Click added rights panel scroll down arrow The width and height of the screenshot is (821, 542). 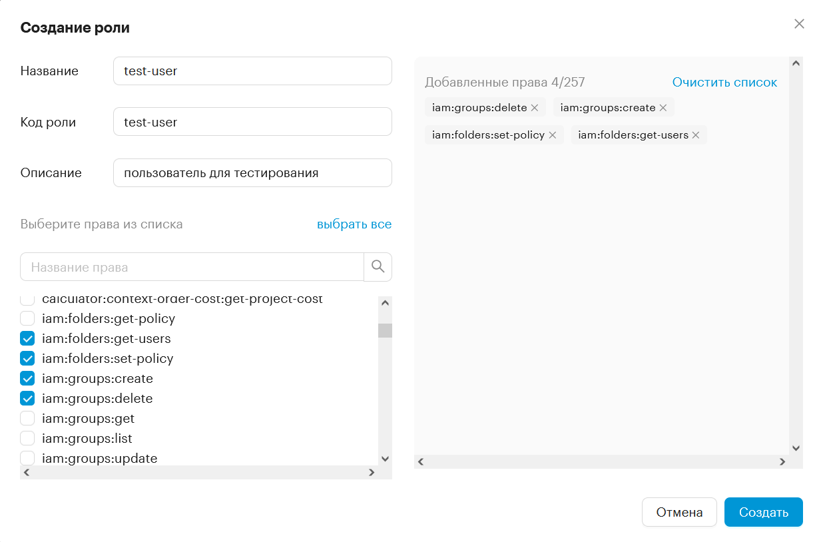click(796, 448)
